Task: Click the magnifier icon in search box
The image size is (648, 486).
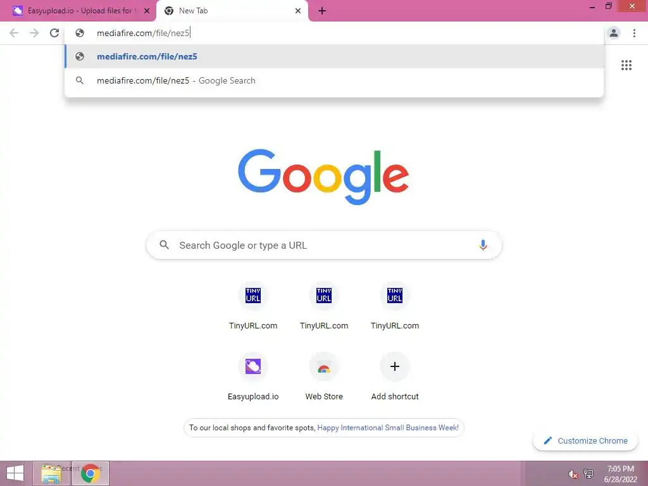Action: click(164, 245)
